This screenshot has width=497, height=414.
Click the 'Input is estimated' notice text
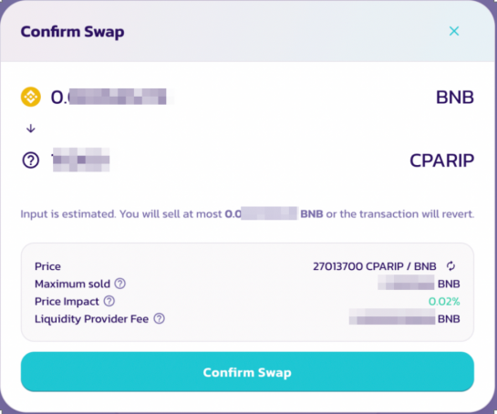pyautogui.click(x=247, y=214)
